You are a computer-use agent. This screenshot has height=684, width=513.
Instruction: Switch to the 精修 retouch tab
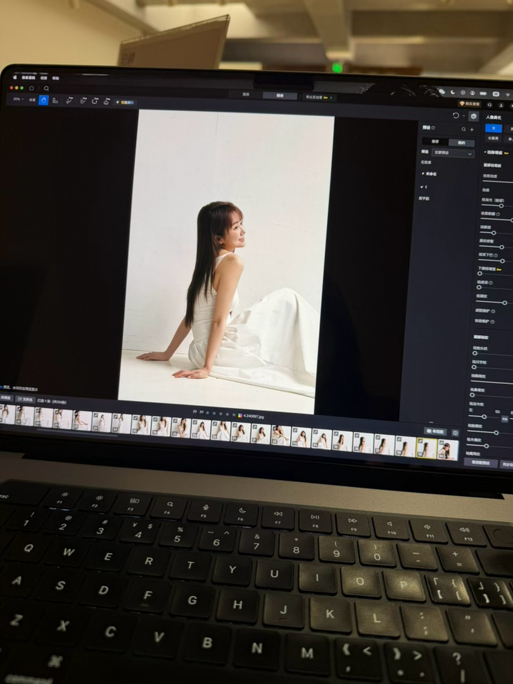click(x=280, y=96)
